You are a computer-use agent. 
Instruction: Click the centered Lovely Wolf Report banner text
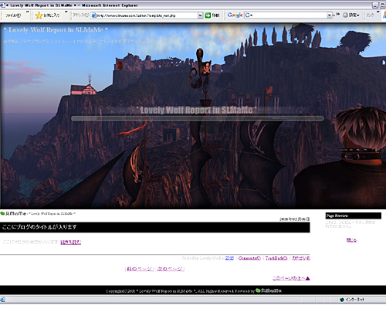coord(197,110)
